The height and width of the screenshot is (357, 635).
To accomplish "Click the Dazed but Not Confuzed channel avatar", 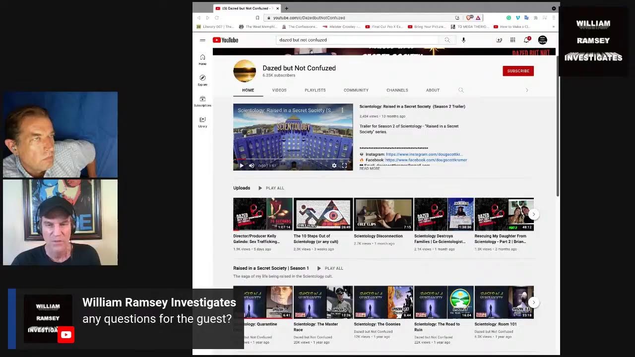I will [245, 71].
